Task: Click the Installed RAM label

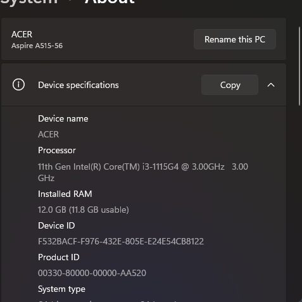Action: pos(65,194)
